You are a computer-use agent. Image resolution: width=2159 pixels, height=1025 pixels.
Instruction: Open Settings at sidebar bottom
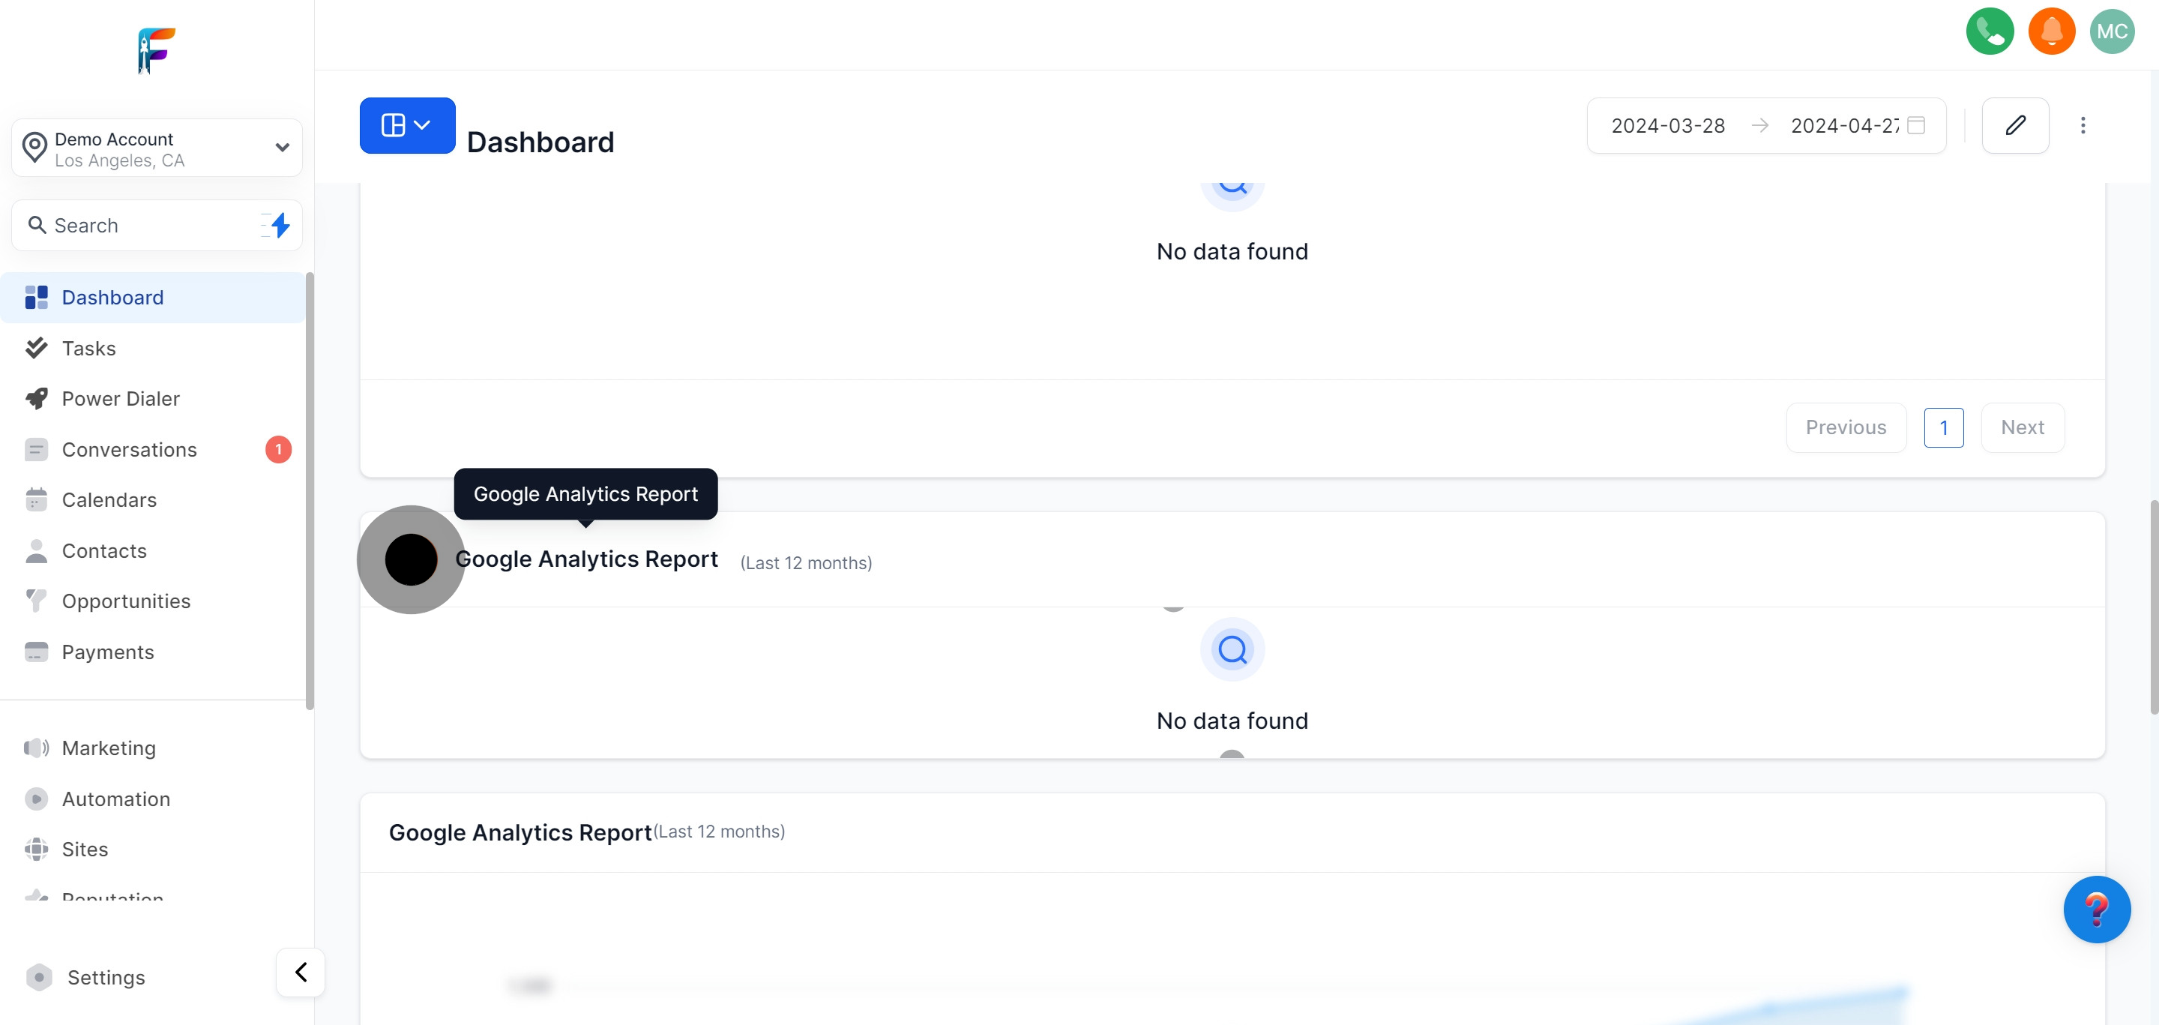coord(106,977)
